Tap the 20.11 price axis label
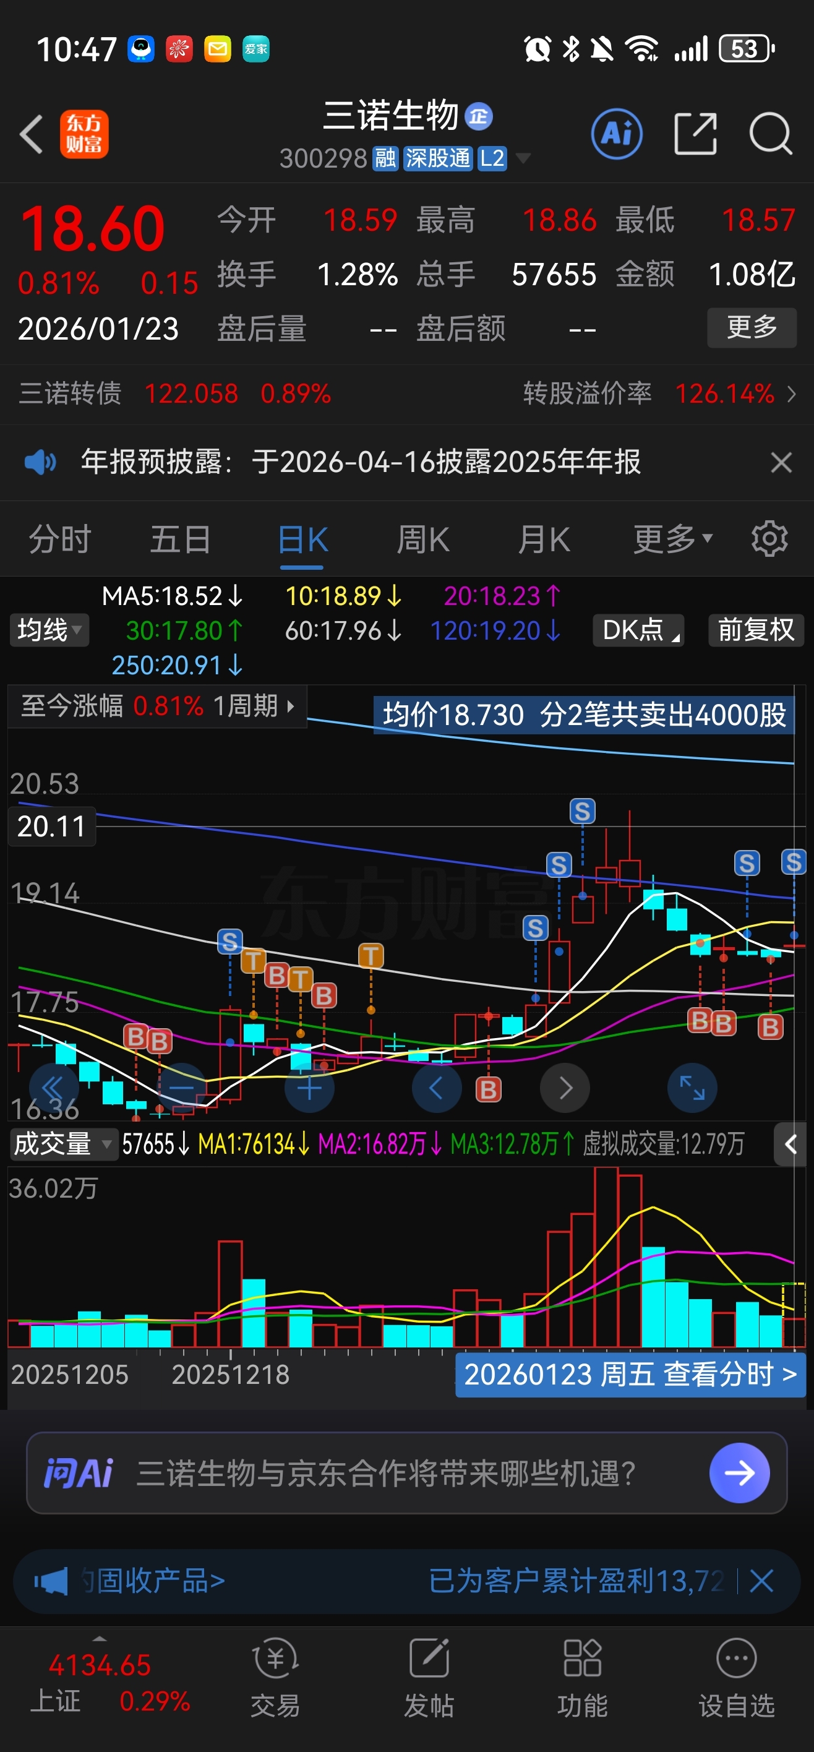 pyautogui.click(x=52, y=827)
